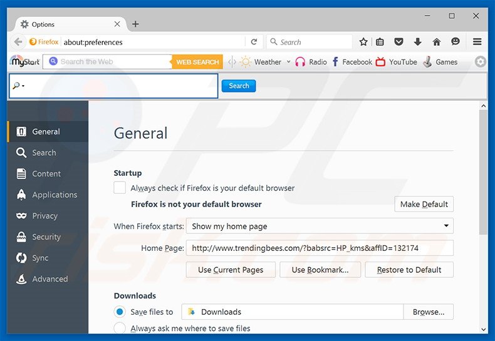The height and width of the screenshot is (341, 495).
Task: Open the Privacy preferences section
Action: pos(48,216)
